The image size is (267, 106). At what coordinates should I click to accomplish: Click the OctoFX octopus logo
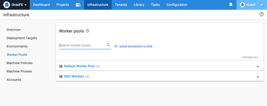(x=7, y=5)
